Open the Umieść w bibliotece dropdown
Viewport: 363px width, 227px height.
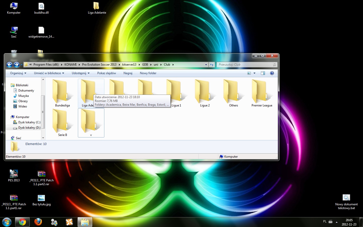(x=49, y=73)
